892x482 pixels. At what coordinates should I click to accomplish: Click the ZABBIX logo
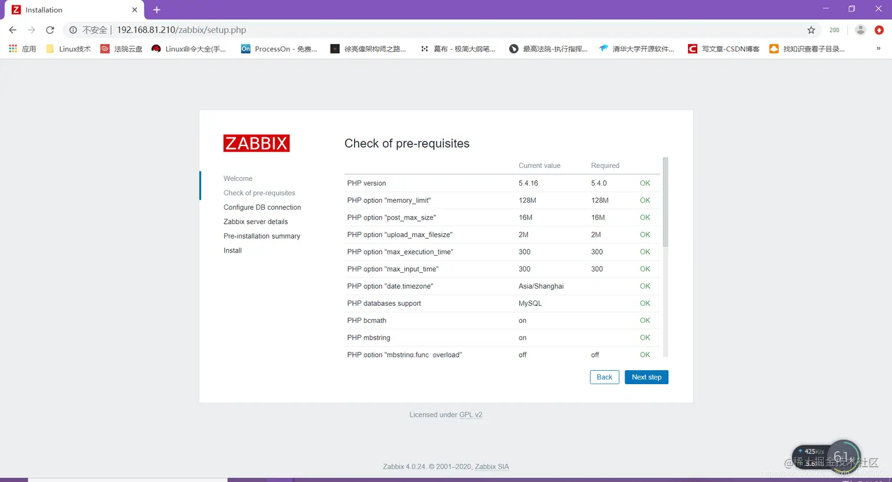point(257,143)
